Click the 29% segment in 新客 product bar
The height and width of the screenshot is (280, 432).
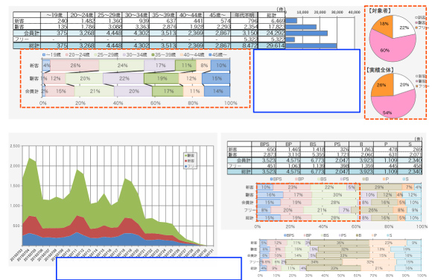378,187
